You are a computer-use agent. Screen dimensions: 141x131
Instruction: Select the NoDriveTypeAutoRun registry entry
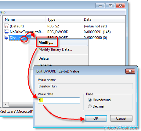tap(27, 32)
